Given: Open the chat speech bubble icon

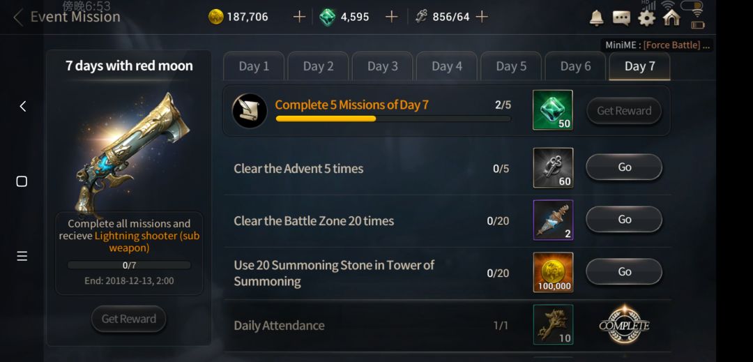Looking at the screenshot, I should [621, 18].
